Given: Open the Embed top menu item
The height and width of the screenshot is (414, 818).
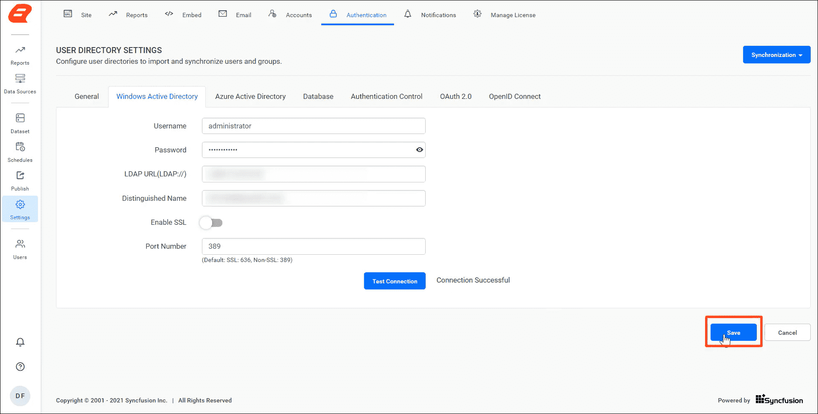Looking at the screenshot, I should [x=192, y=15].
